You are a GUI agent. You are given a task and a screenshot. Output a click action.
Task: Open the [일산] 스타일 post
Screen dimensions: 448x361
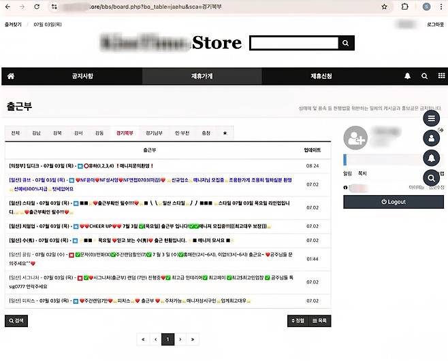click(x=149, y=207)
